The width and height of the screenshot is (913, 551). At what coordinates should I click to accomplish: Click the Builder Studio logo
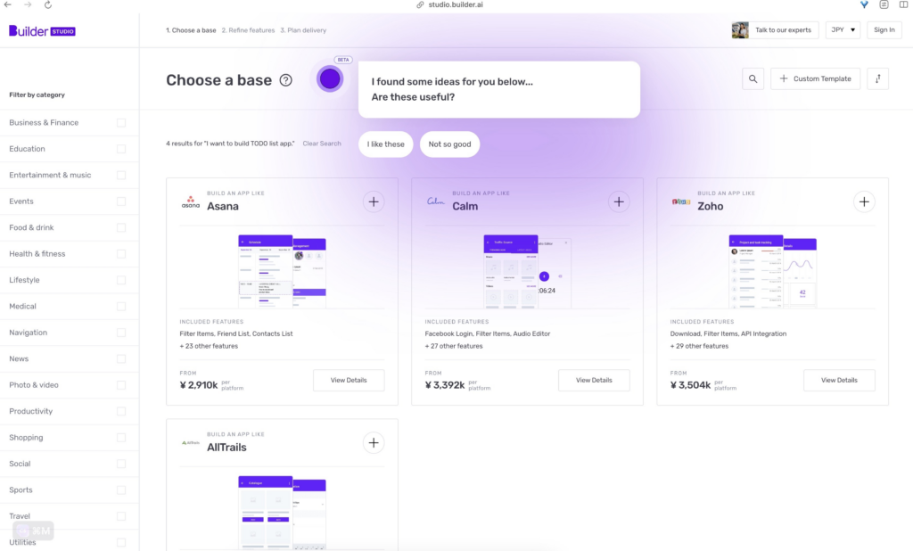[x=42, y=31]
